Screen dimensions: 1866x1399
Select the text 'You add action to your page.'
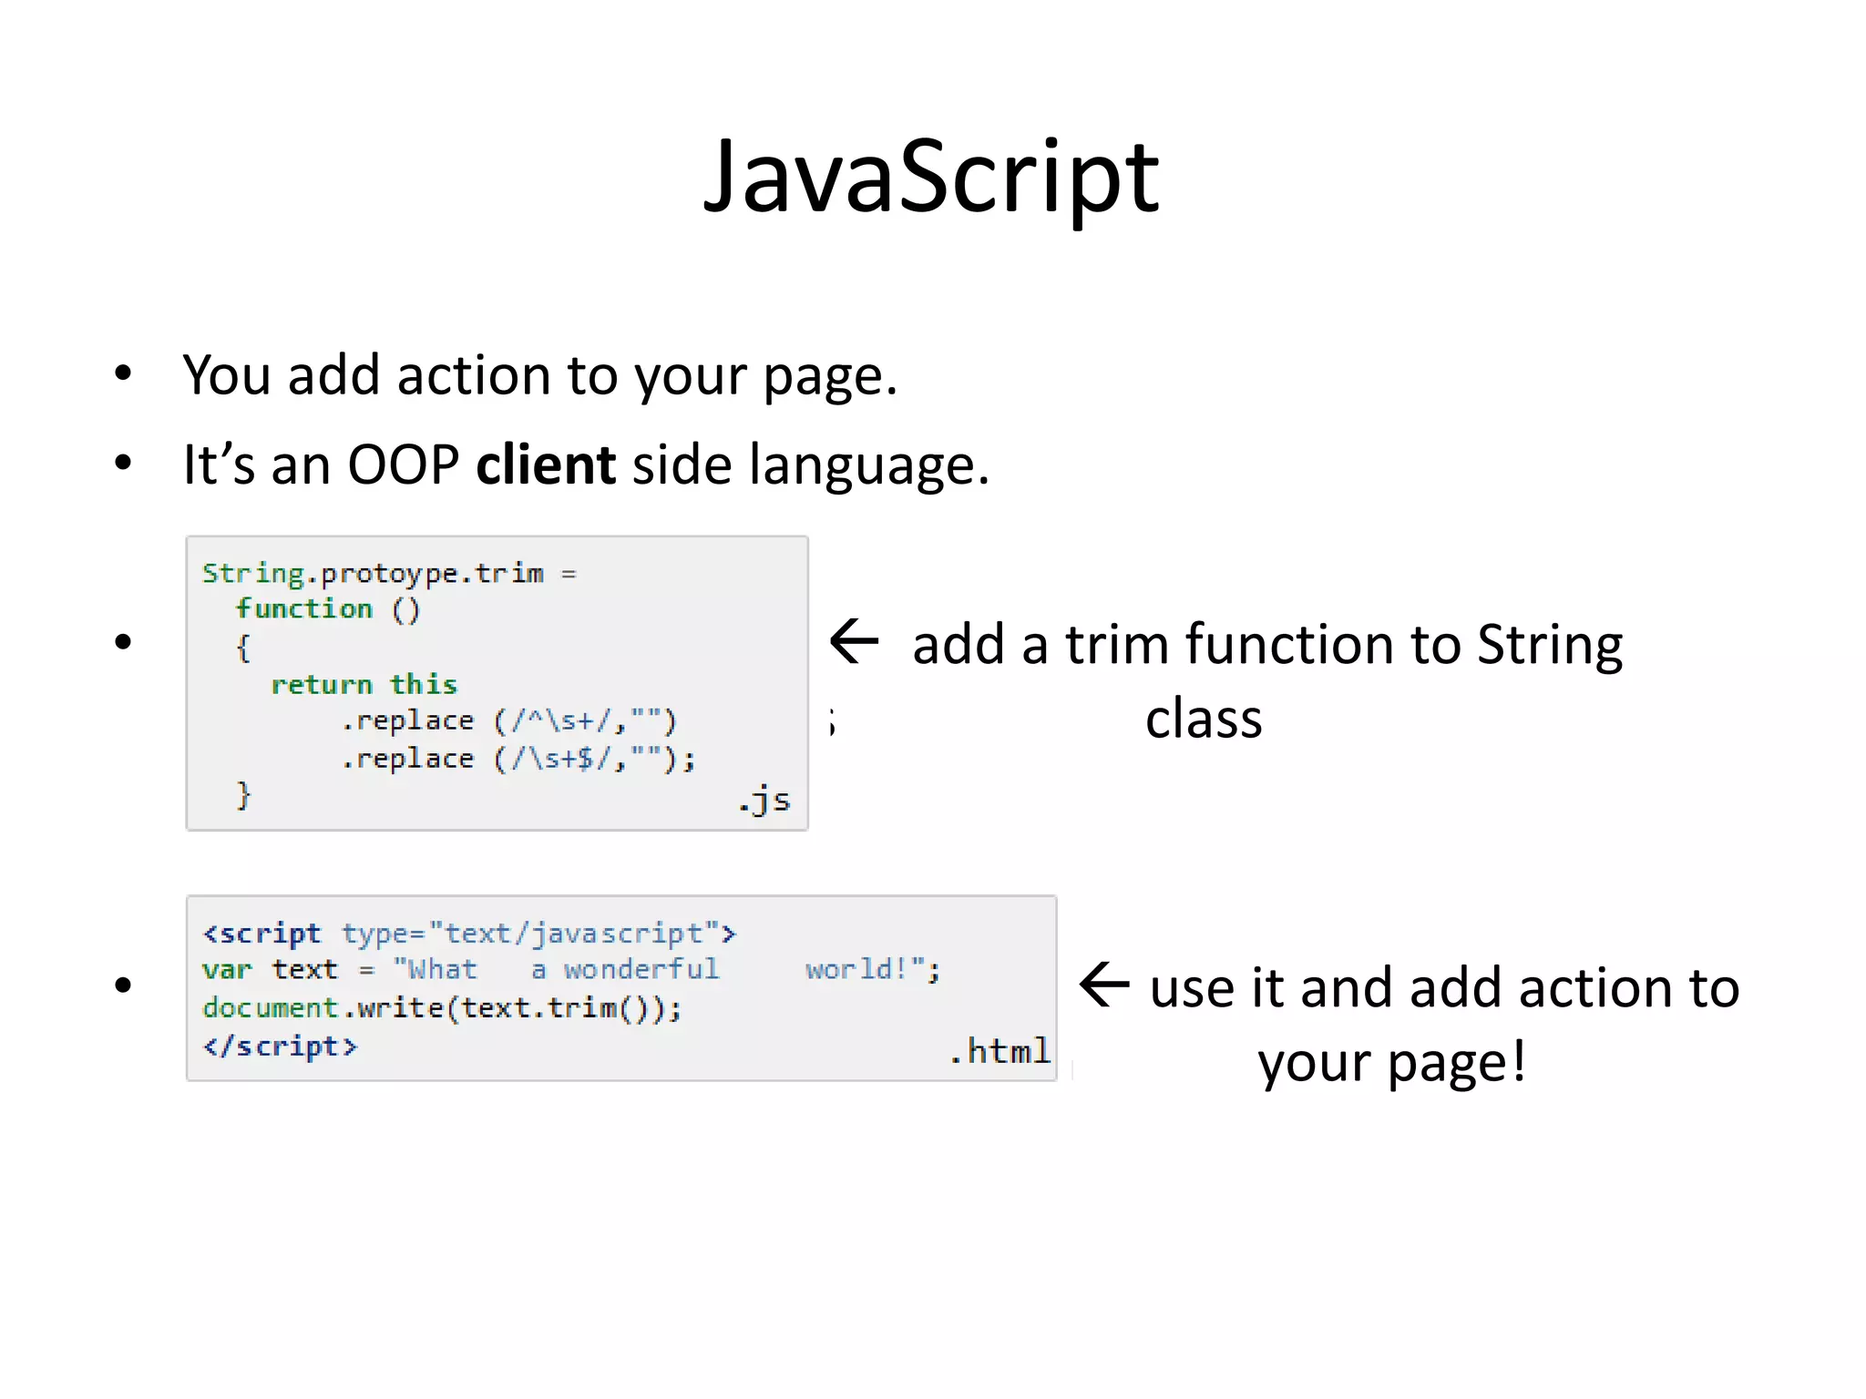(x=540, y=375)
